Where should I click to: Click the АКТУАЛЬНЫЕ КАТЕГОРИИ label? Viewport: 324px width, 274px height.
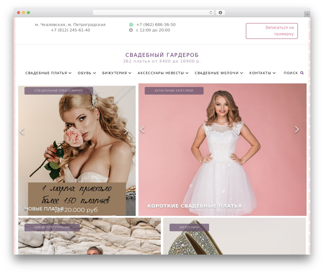pyautogui.click(x=174, y=91)
